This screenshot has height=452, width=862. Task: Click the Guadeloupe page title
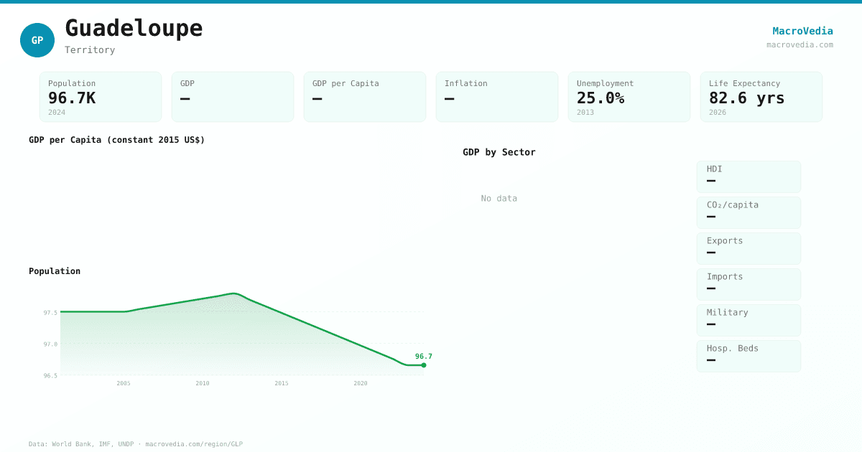pyautogui.click(x=134, y=29)
